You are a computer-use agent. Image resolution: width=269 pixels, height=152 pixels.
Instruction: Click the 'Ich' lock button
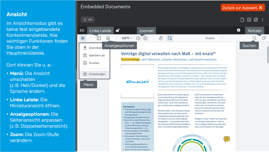[x=88, y=20]
